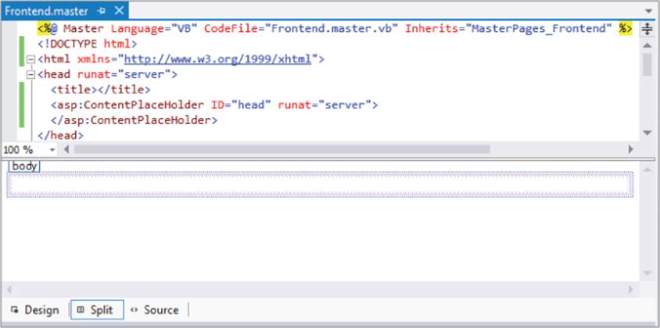Switch to Source view

pos(155,310)
